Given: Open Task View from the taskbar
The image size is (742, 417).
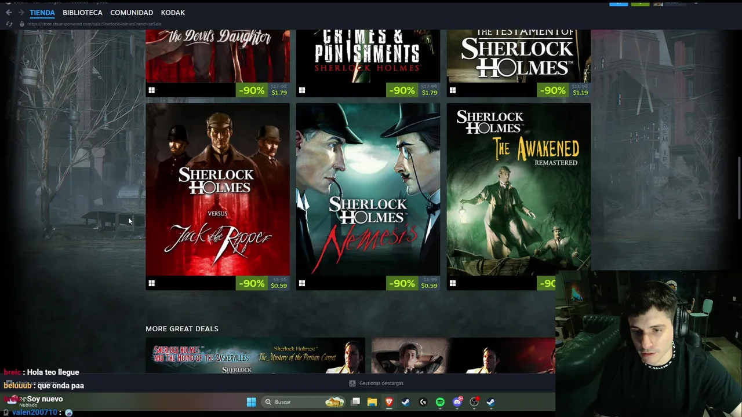Looking at the screenshot, I should coord(355,402).
